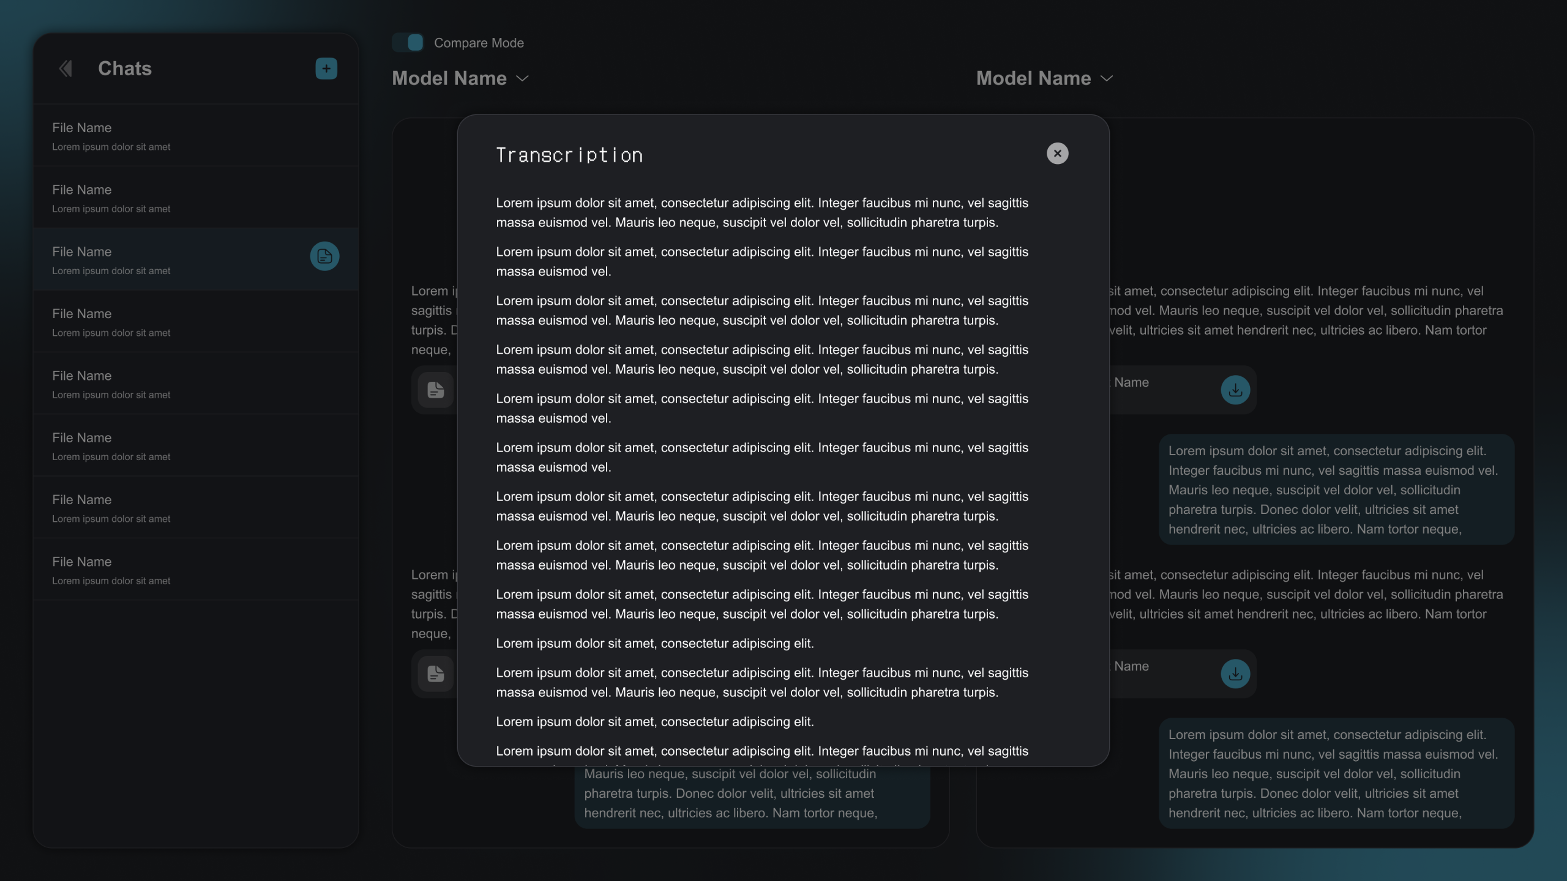This screenshot has width=1567, height=881.
Task: Click the Transcription dialog title
Action: click(569, 155)
